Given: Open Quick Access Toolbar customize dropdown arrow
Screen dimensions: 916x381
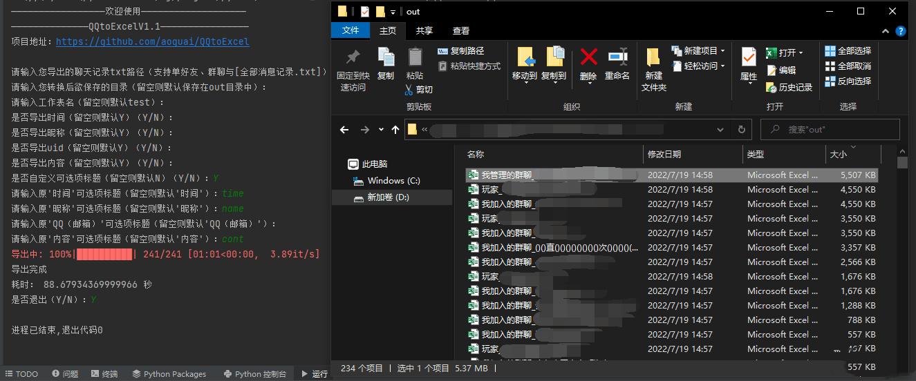Looking at the screenshot, I should coord(393,12).
